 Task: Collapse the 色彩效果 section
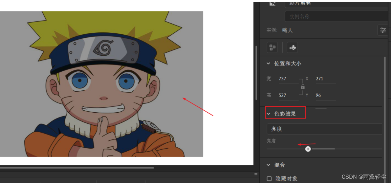(268, 114)
